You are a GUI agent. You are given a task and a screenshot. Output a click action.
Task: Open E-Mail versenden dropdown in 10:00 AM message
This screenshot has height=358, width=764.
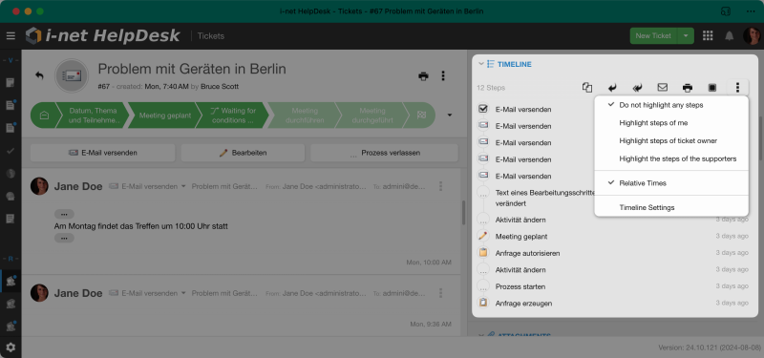click(x=183, y=186)
